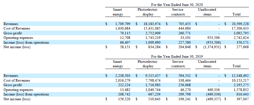Image resolution: width=254 pixels, height=105 pixels.
Task: Click the 2020 total operating expenses 2,742,624
Action: click(x=241, y=38)
